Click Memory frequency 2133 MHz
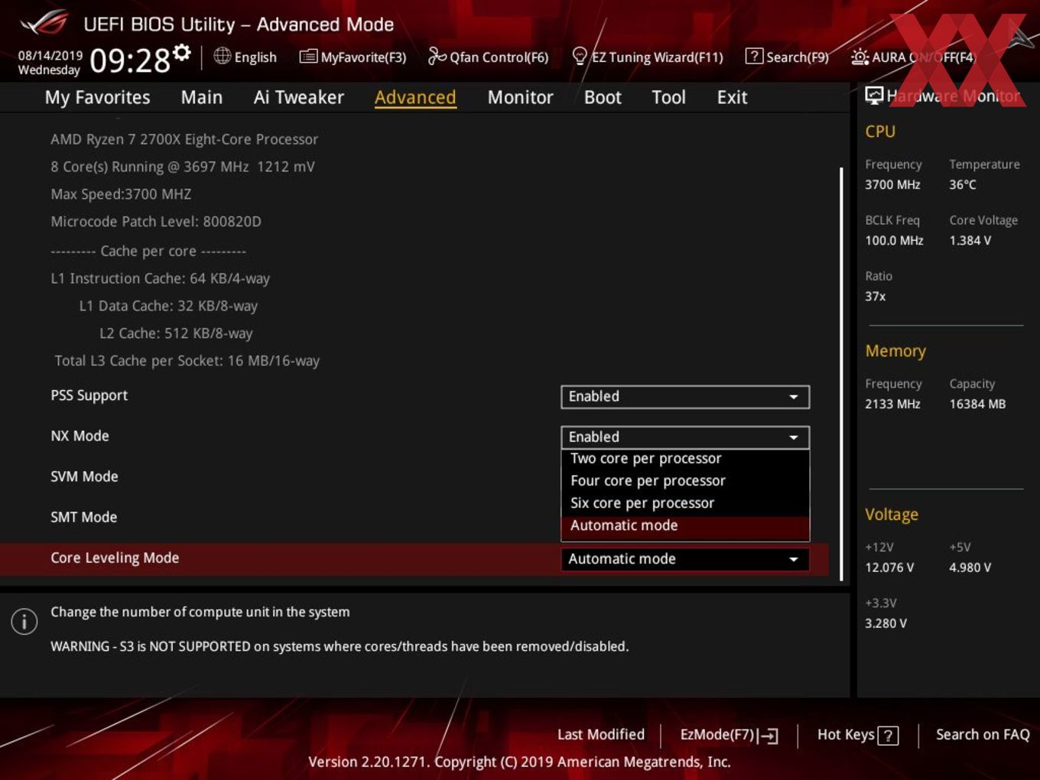1040x780 pixels. pyautogui.click(x=892, y=404)
